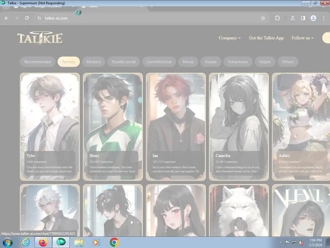Toggle the browser side panel icon
The image size is (330, 248).
pyautogui.click(x=303, y=18)
